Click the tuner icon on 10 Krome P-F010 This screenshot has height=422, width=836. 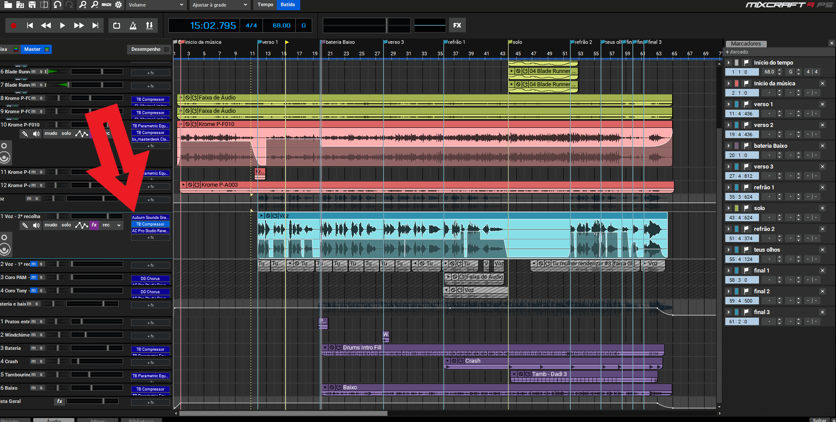click(x=25, y=134)
